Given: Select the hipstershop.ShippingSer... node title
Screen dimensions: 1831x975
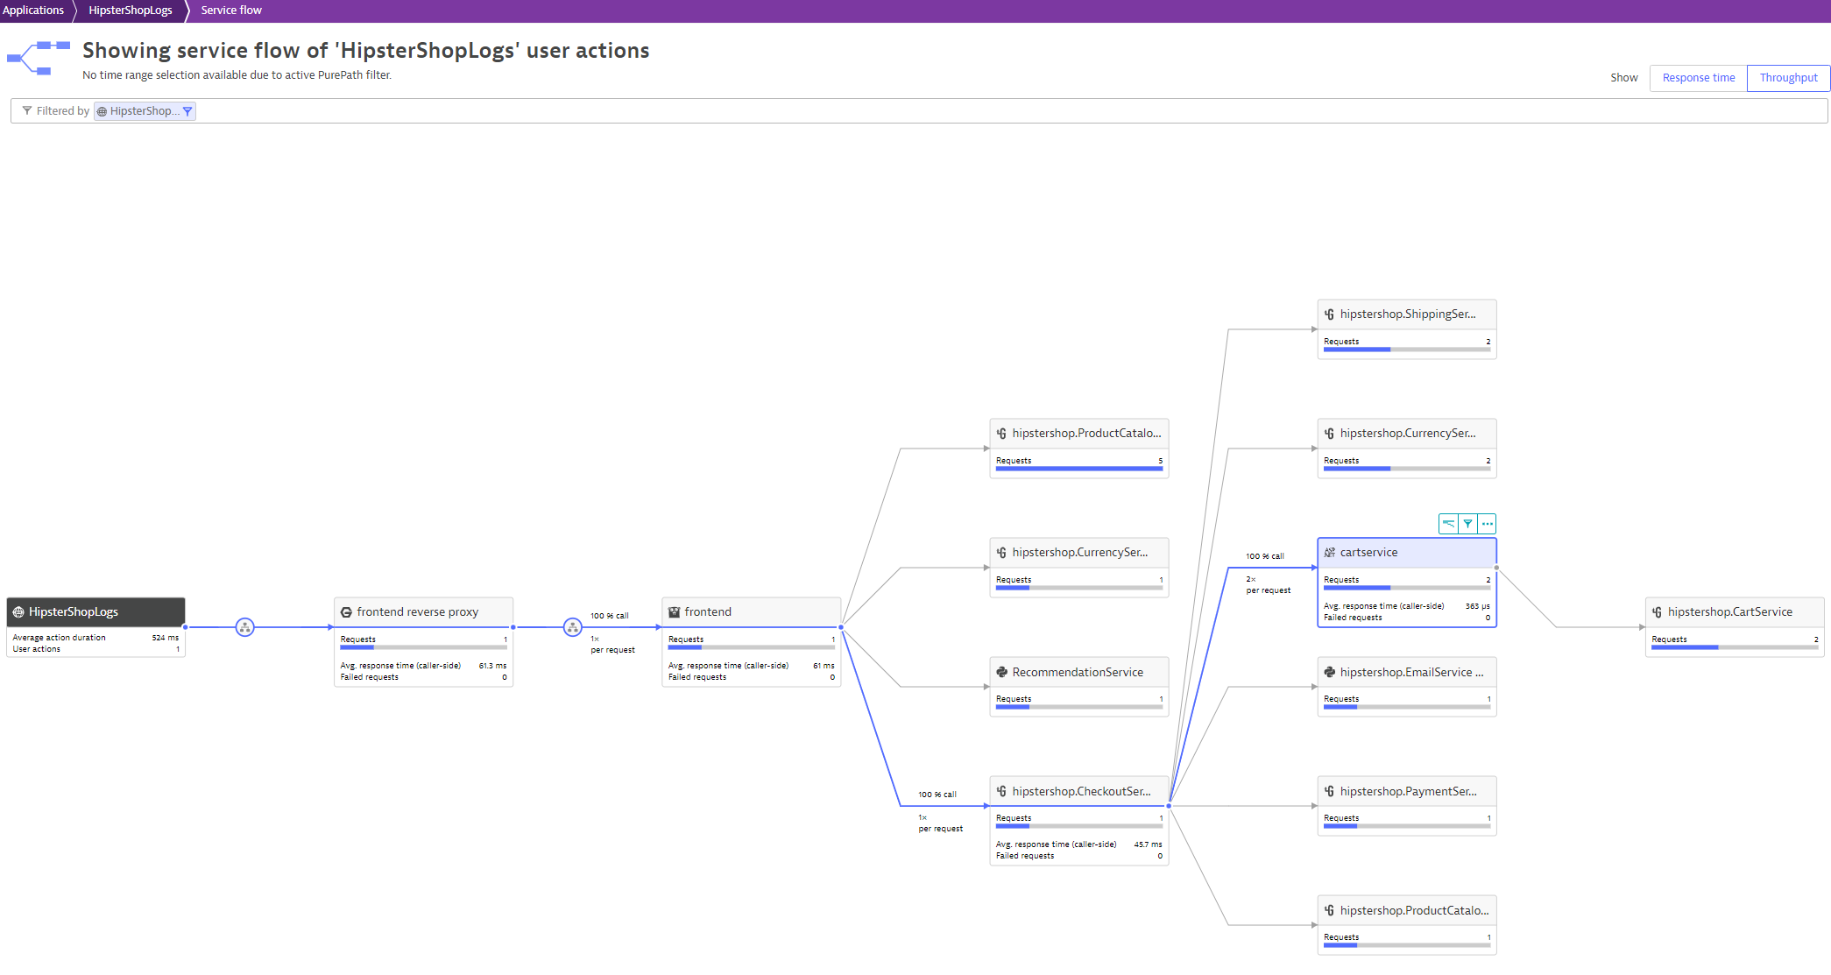Looking at the screenshot, I should point(1408,314).
